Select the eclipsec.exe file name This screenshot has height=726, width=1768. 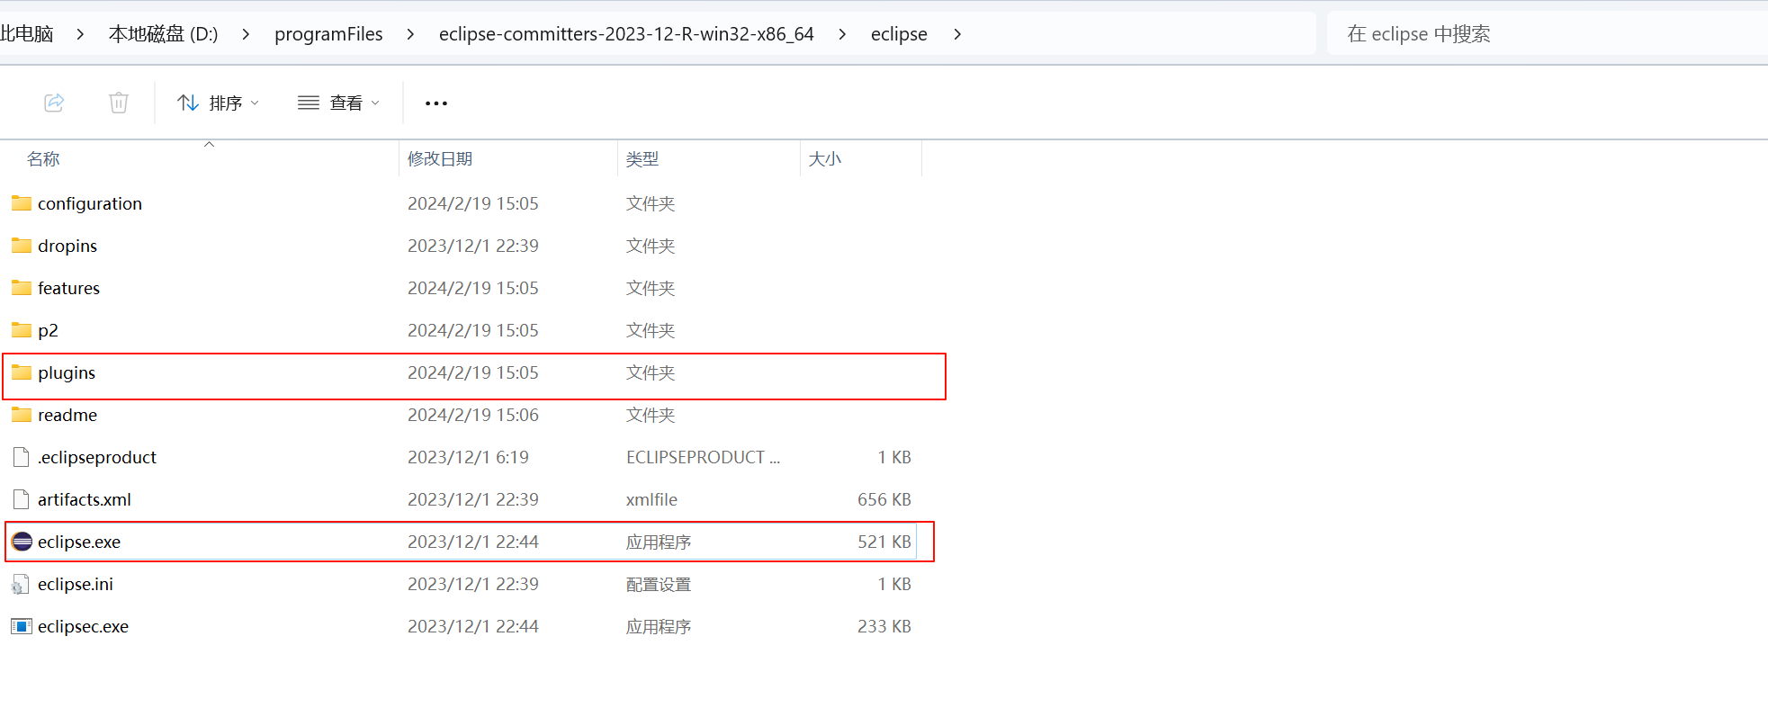[x=83, y=626]
